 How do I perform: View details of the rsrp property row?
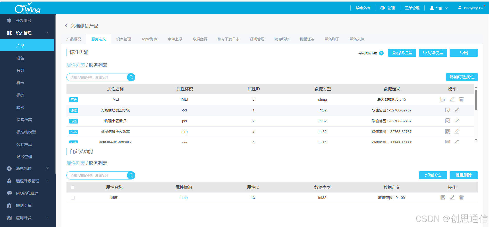(x=448, y=132)
